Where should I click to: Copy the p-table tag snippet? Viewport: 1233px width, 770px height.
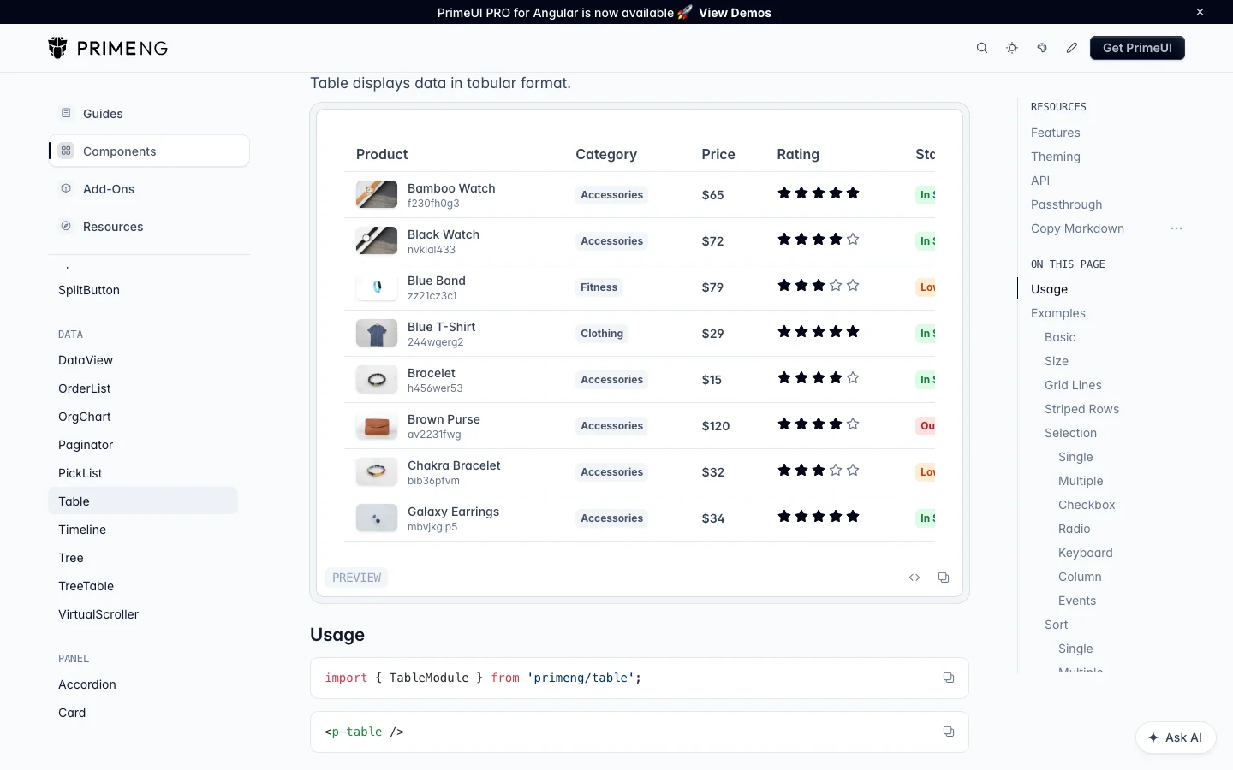[x=949, y=731]
